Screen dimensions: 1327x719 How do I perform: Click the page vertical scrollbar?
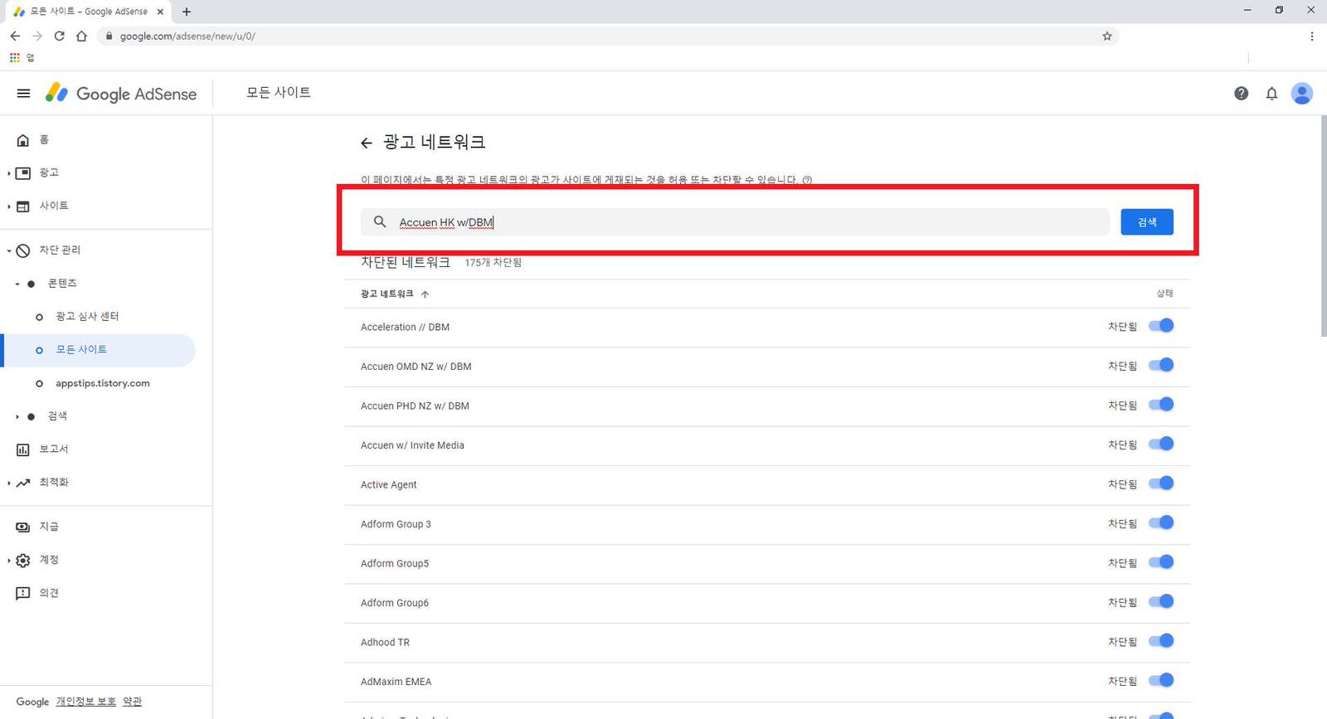click(1324, 226)
